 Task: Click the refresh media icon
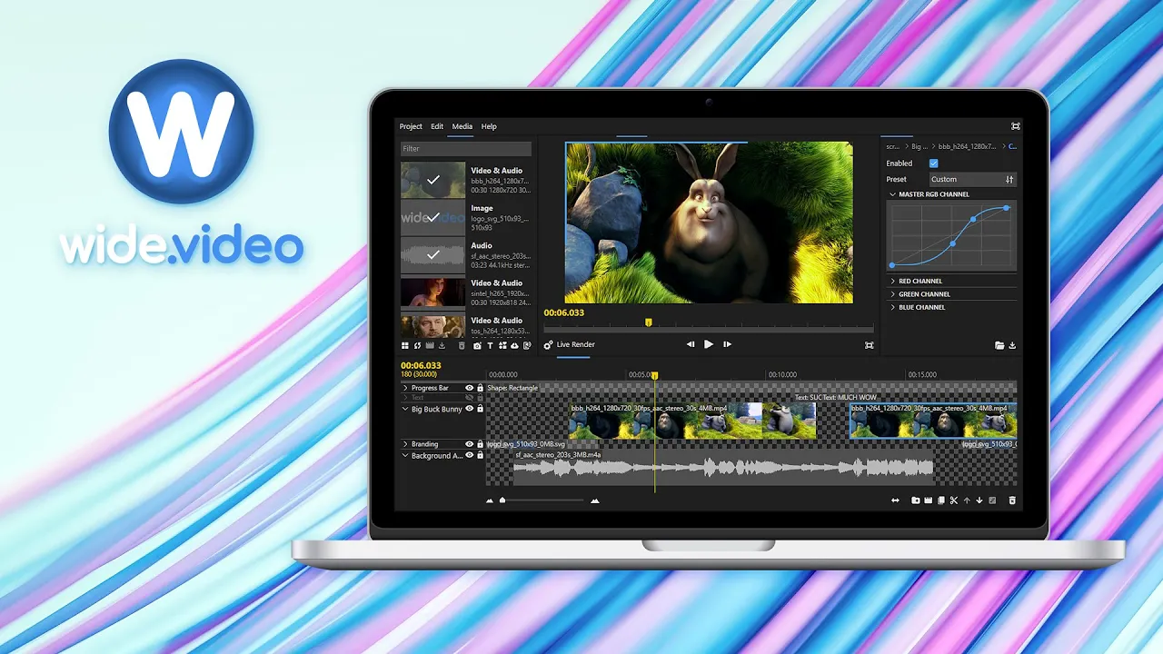[x=417, y=345]
